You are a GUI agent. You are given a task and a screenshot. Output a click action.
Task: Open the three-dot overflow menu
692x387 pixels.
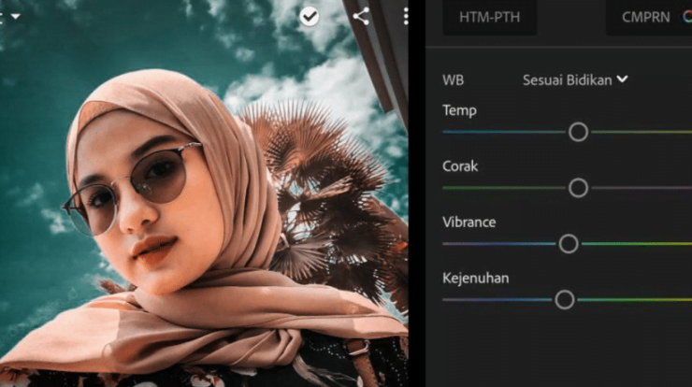406,17
